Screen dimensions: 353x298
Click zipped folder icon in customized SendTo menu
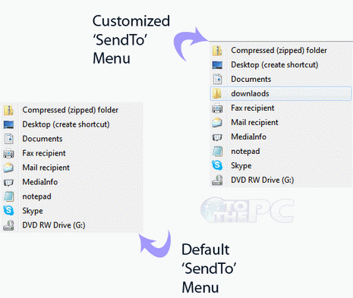(x=217, y=51)
